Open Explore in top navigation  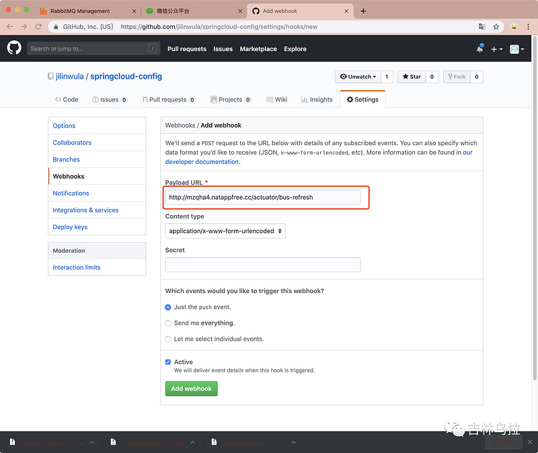(295, 49)
